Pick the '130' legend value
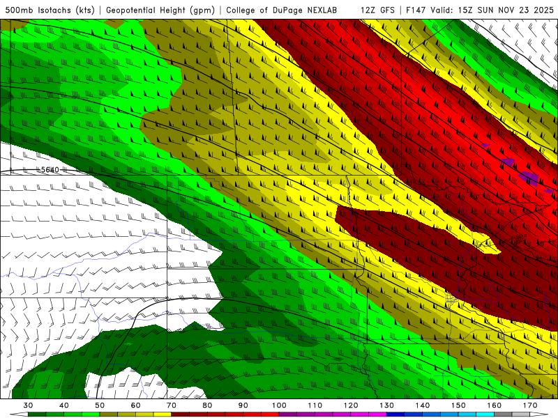 coord(387,405)
